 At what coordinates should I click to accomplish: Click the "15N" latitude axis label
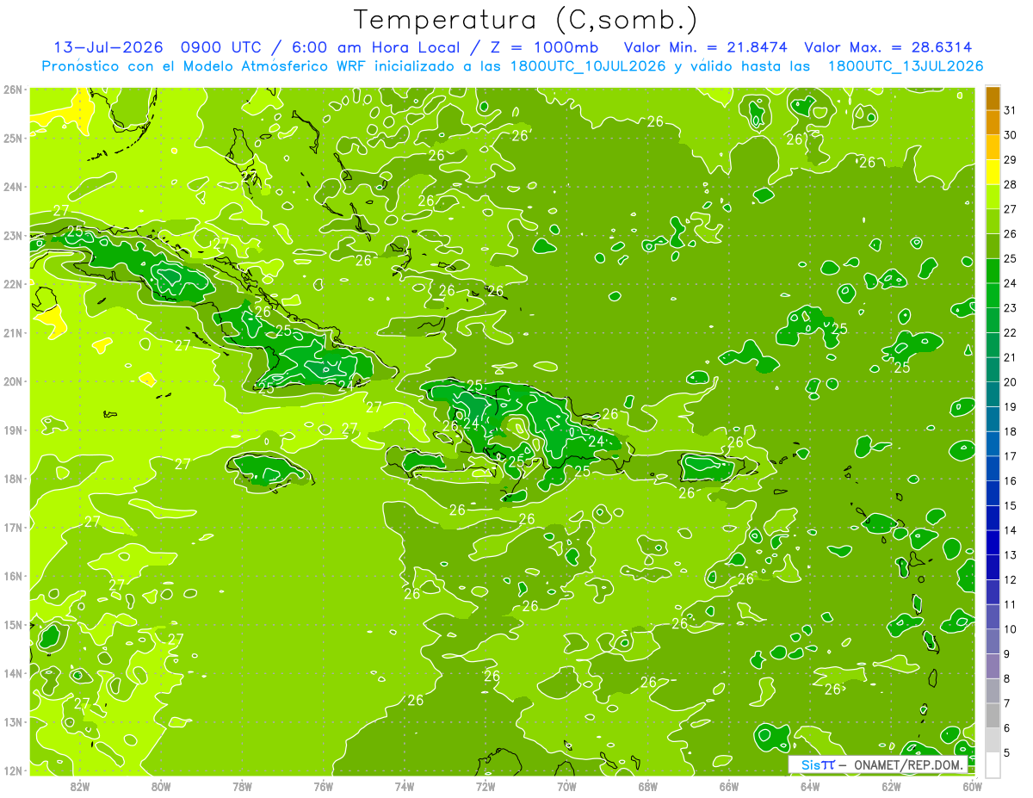click(x=12, y=625)
